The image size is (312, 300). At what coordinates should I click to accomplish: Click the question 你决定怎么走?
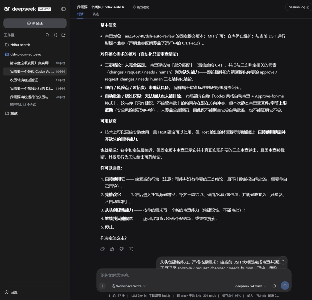pyautogui.click(x=113, y=238)
